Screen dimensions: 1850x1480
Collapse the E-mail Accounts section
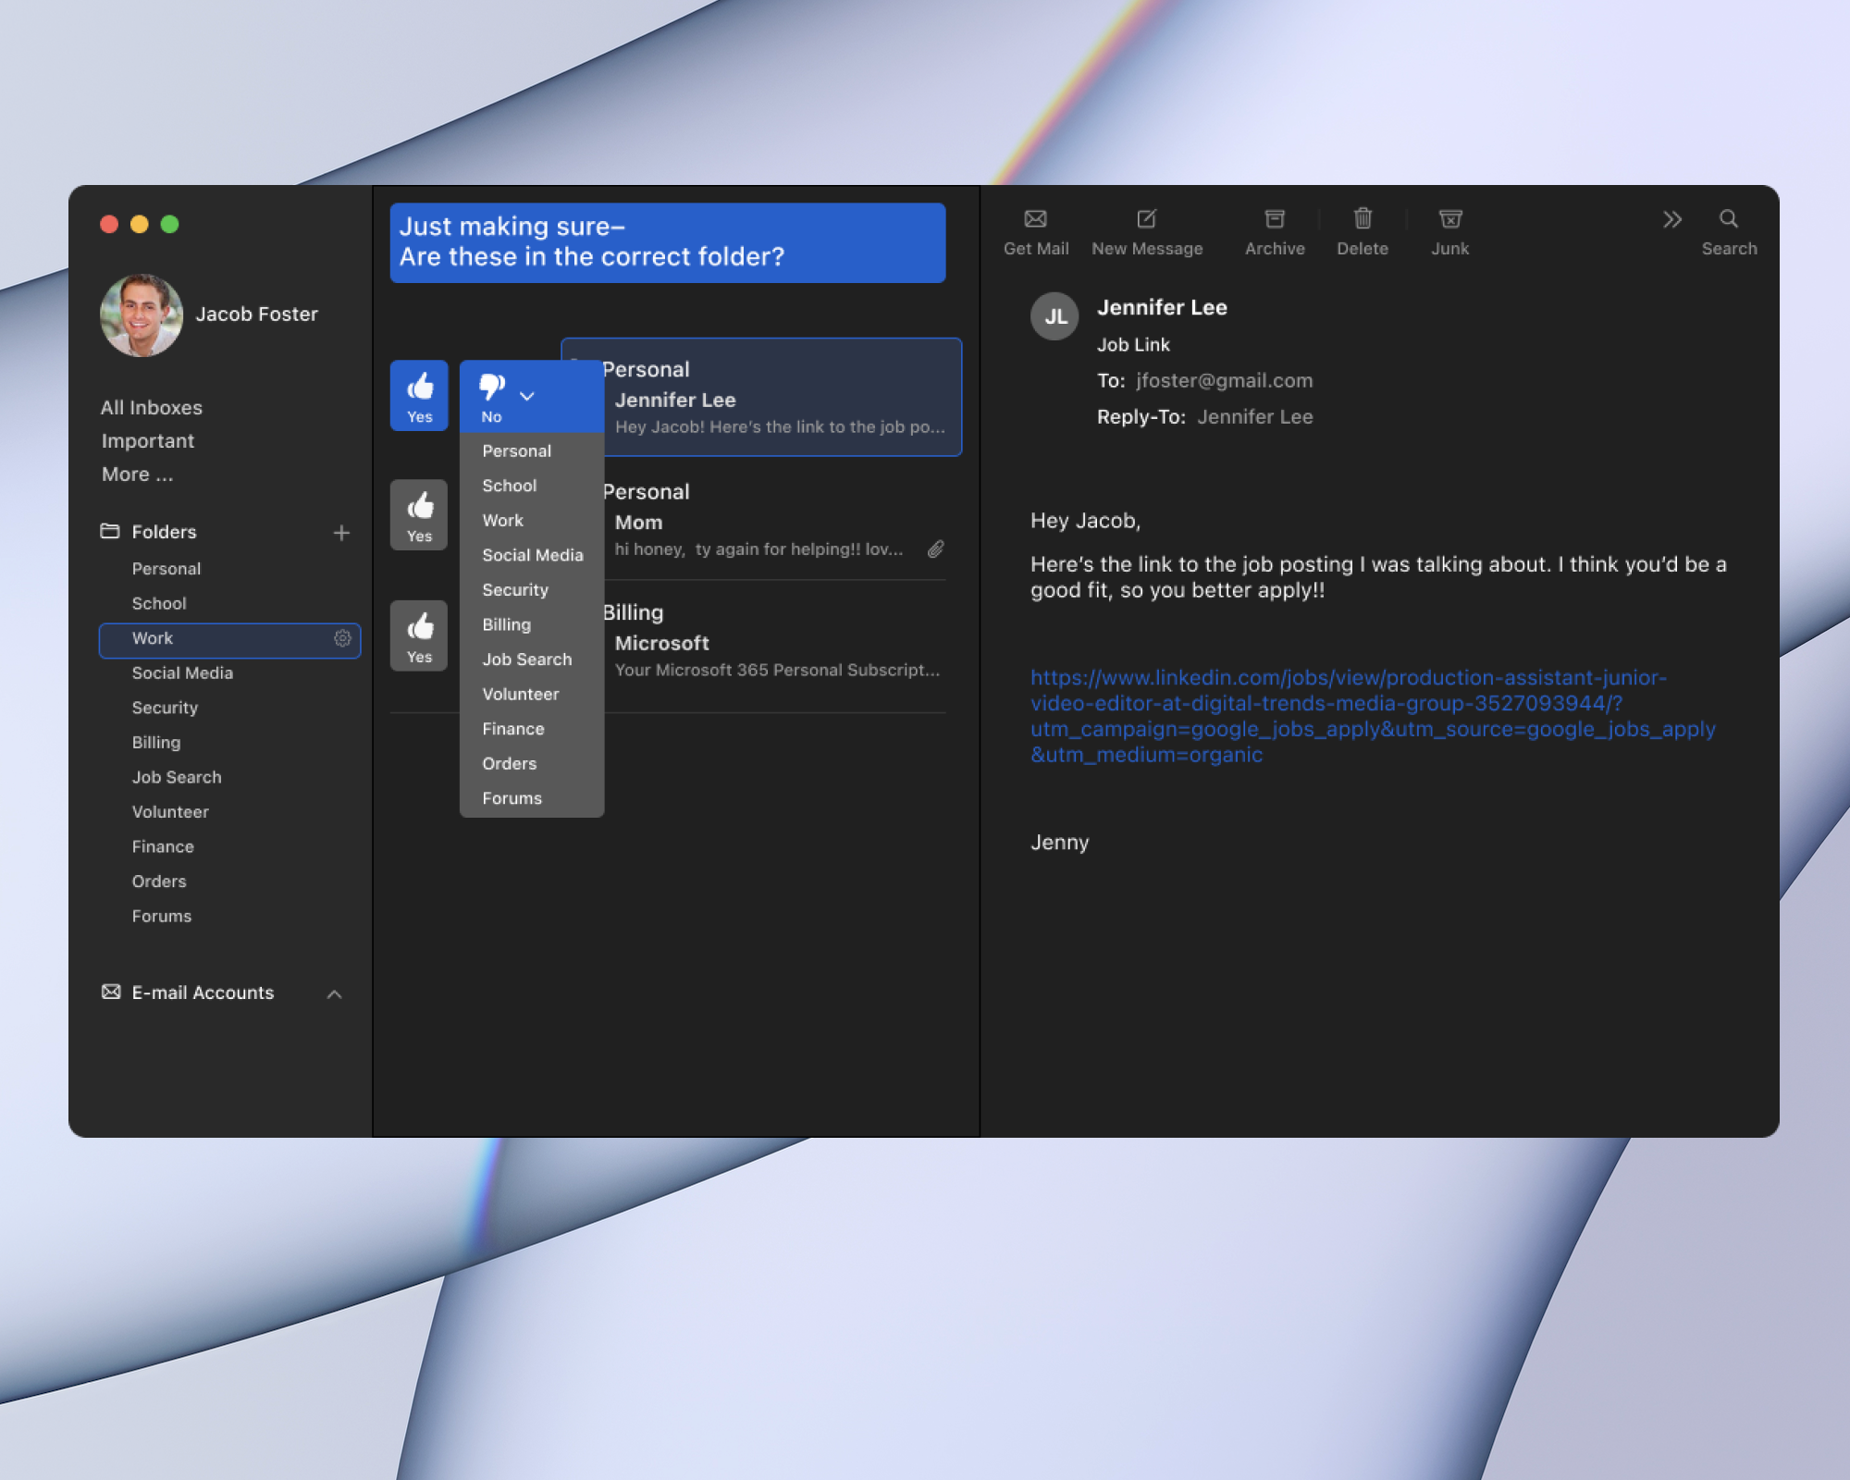[x=335, y=994]
